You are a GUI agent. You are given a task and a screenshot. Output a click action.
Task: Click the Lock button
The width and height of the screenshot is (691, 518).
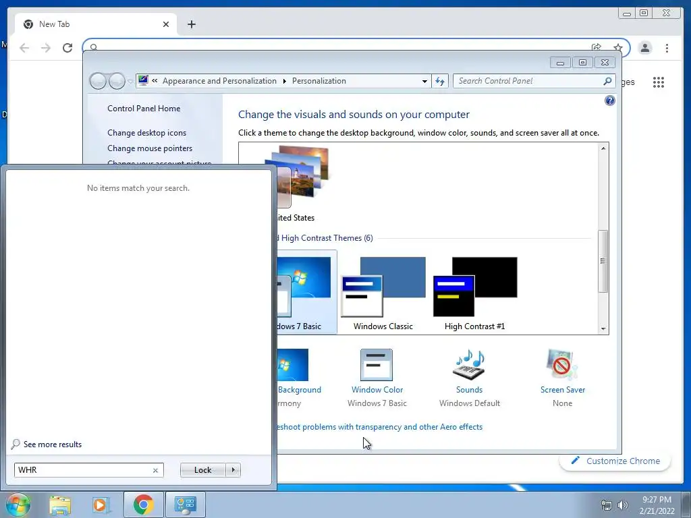pos(202,470)
